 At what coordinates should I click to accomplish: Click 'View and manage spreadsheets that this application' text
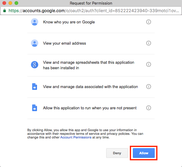(x=89, y=63)
